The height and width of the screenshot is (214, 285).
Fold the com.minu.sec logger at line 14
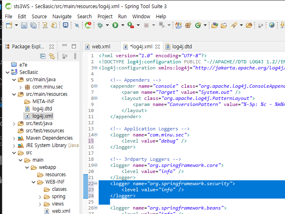point(95,135)
